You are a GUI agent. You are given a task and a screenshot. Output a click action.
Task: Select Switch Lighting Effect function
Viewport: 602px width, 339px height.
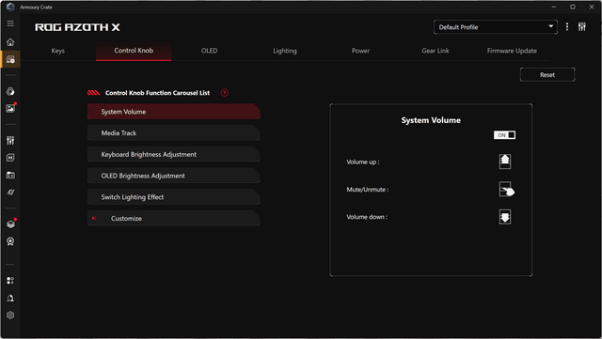tap(173, 197)
